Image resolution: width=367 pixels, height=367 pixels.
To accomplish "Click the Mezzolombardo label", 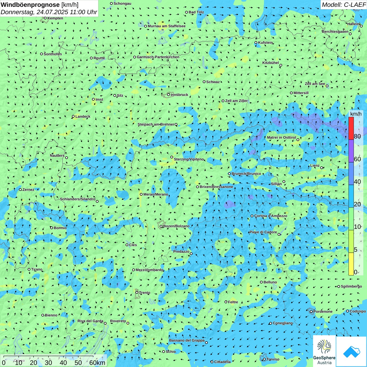I will click(x=150, y=270).
